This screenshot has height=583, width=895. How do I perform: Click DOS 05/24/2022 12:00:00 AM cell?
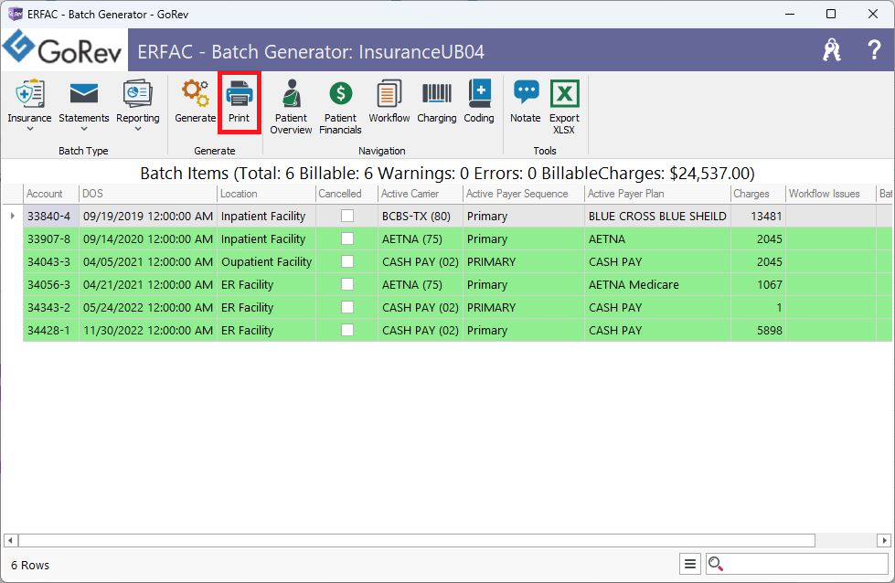[148, 307]
